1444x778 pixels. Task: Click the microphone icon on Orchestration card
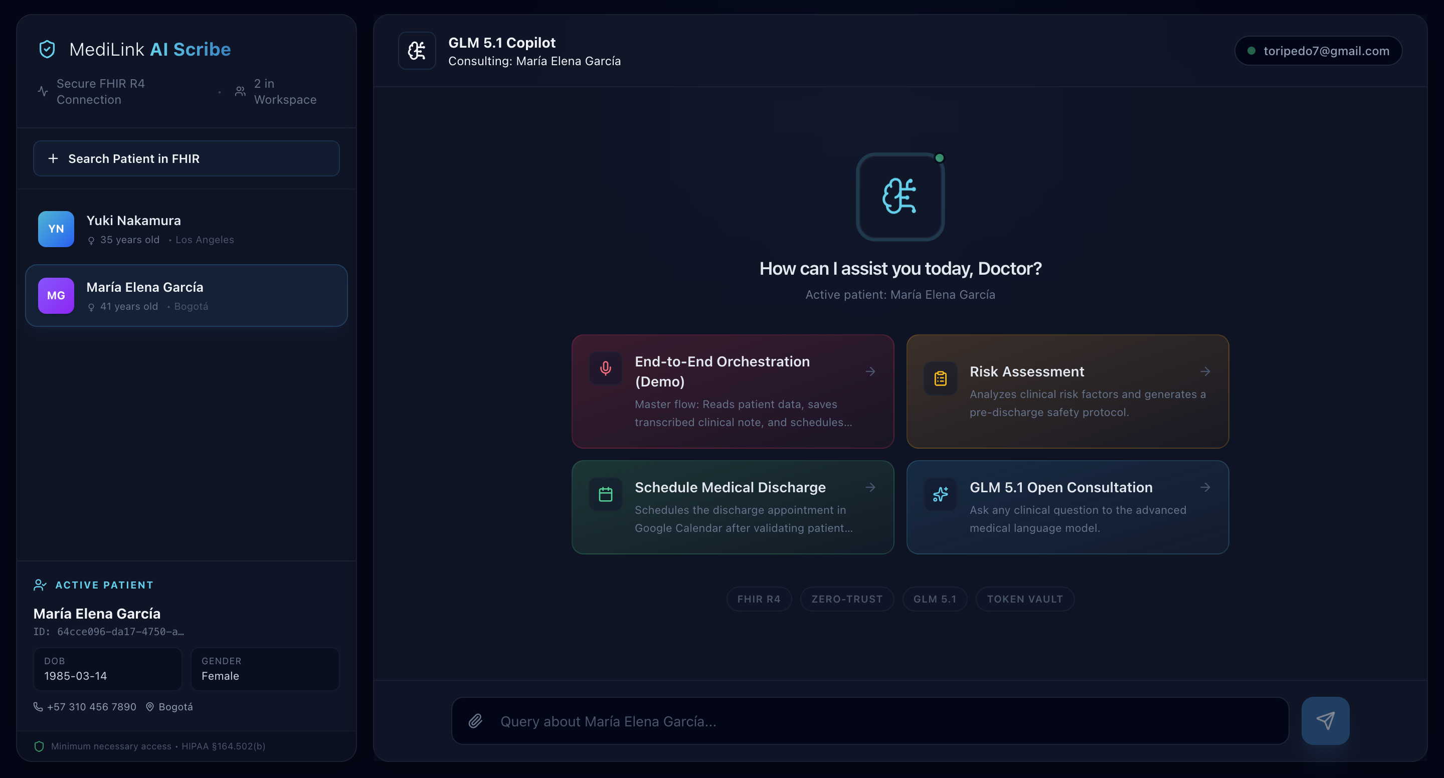coord(605,368)
